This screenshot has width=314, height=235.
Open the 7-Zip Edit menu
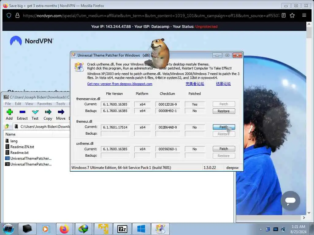point(18,104)
